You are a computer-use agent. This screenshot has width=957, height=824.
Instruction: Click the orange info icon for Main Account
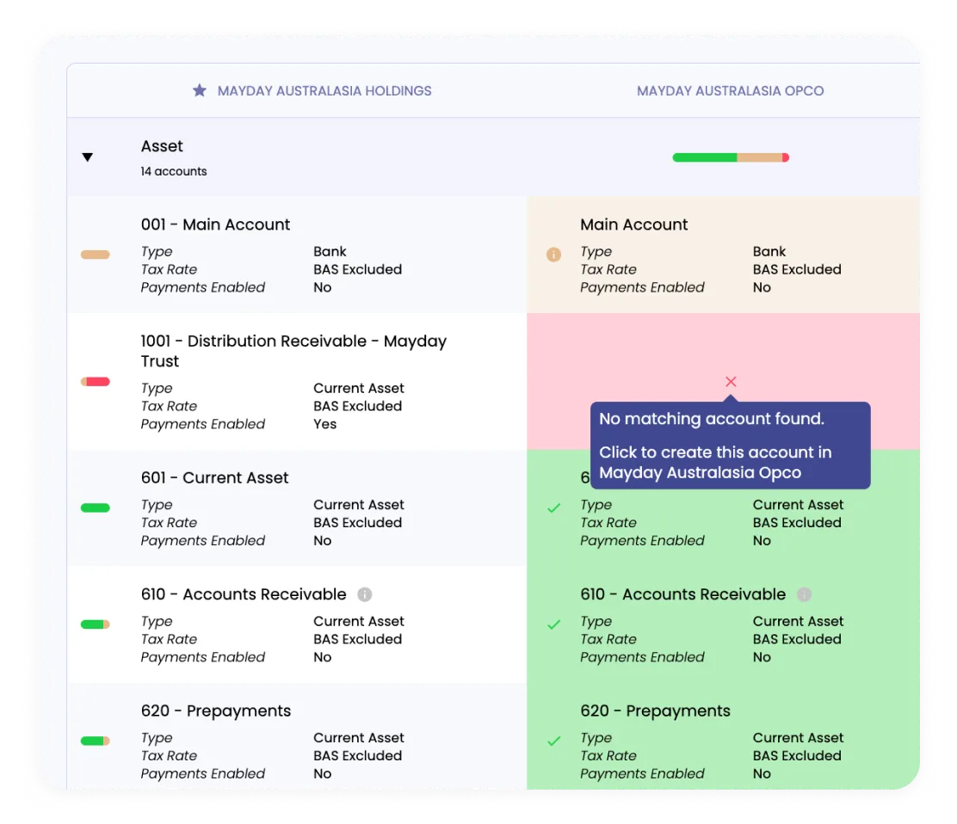click(553, 255)
